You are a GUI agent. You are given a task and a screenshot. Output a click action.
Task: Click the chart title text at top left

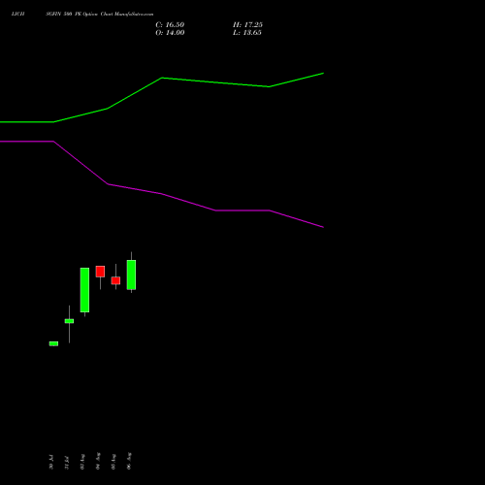[x=82, y=14]
